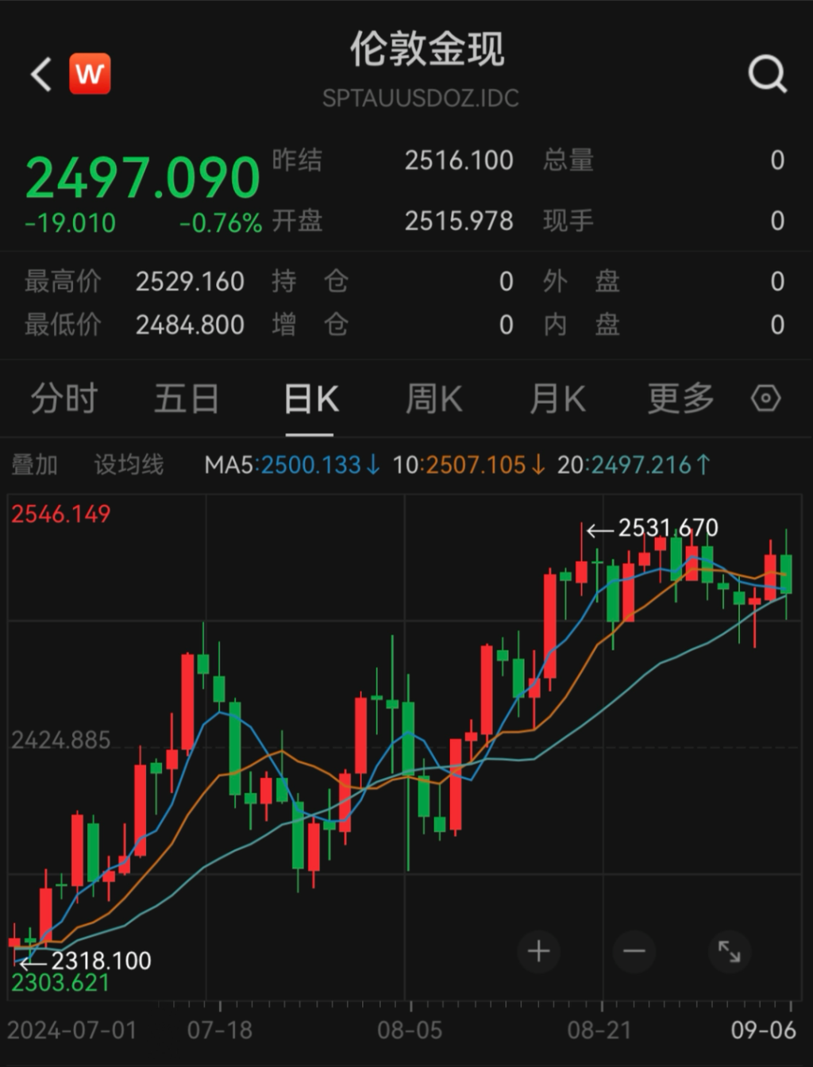The image size is (813, 1067).
Task: Tap the 2531.670 high marker label
Action: [668, 528]
